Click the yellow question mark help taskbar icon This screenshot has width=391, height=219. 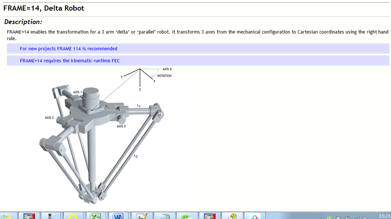[232, 216]
